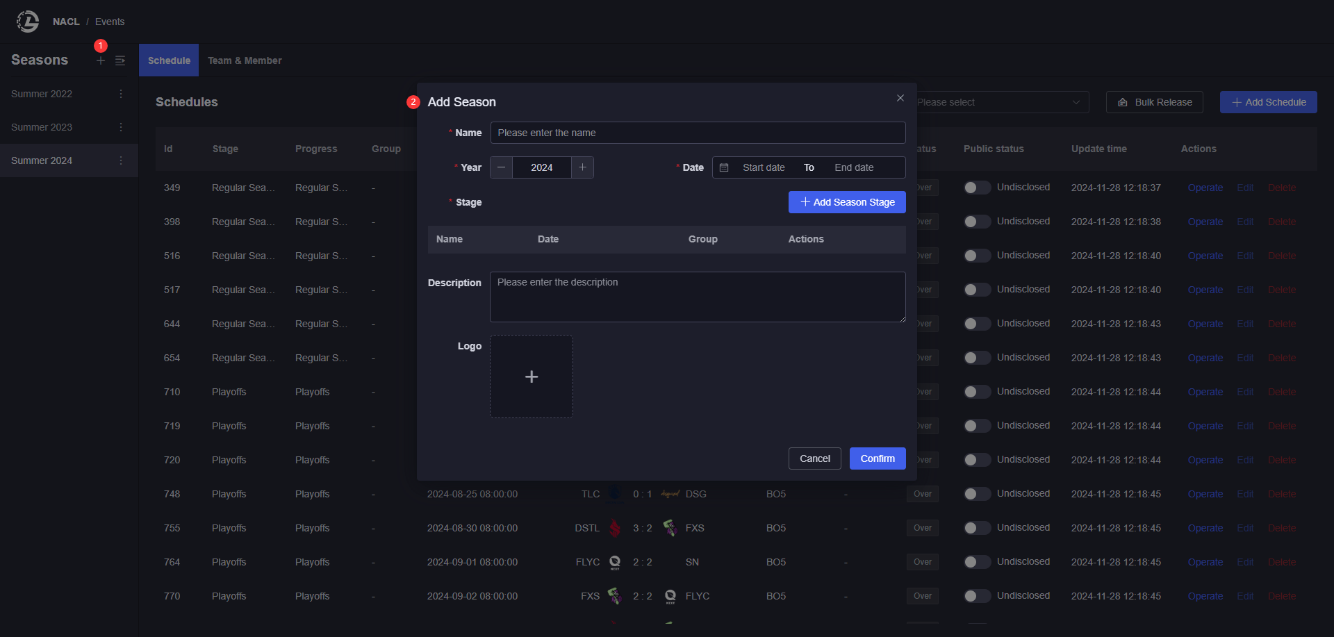Click the logo upload plus box

(x=531, y=377)
